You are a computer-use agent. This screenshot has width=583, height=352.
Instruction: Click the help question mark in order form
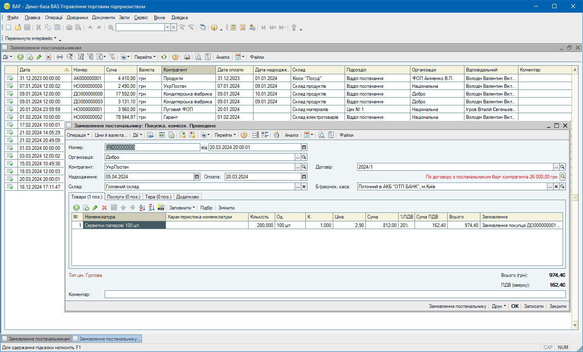(244, 135)
